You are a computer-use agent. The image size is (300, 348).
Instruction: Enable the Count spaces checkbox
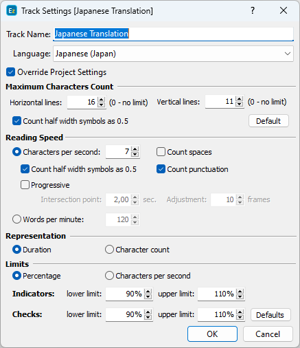161,152
